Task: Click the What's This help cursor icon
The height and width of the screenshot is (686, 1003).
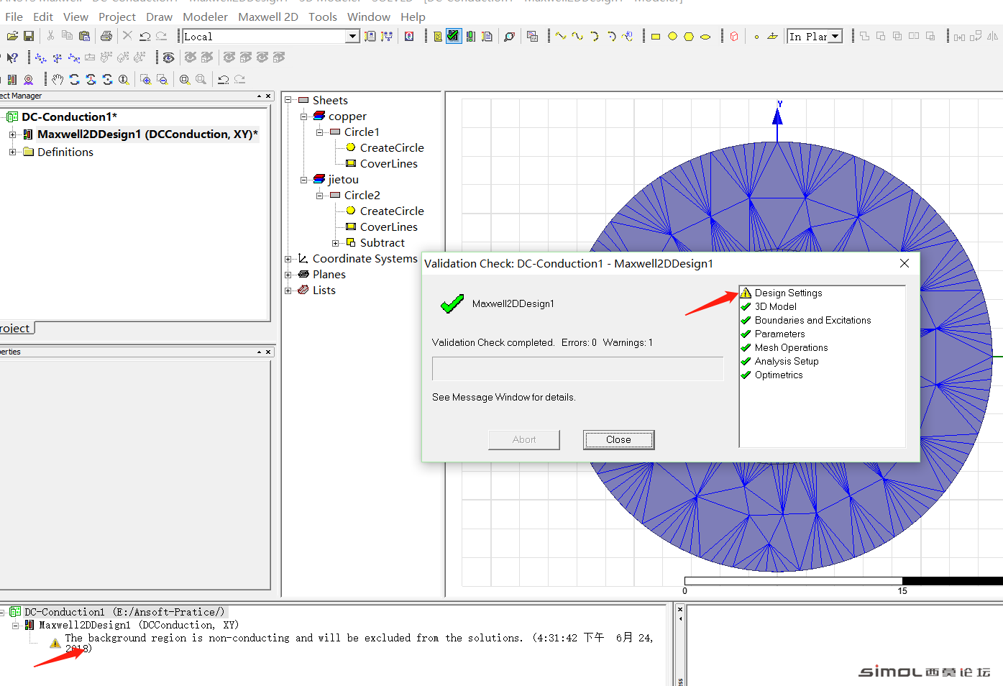Action: [12, 58]
